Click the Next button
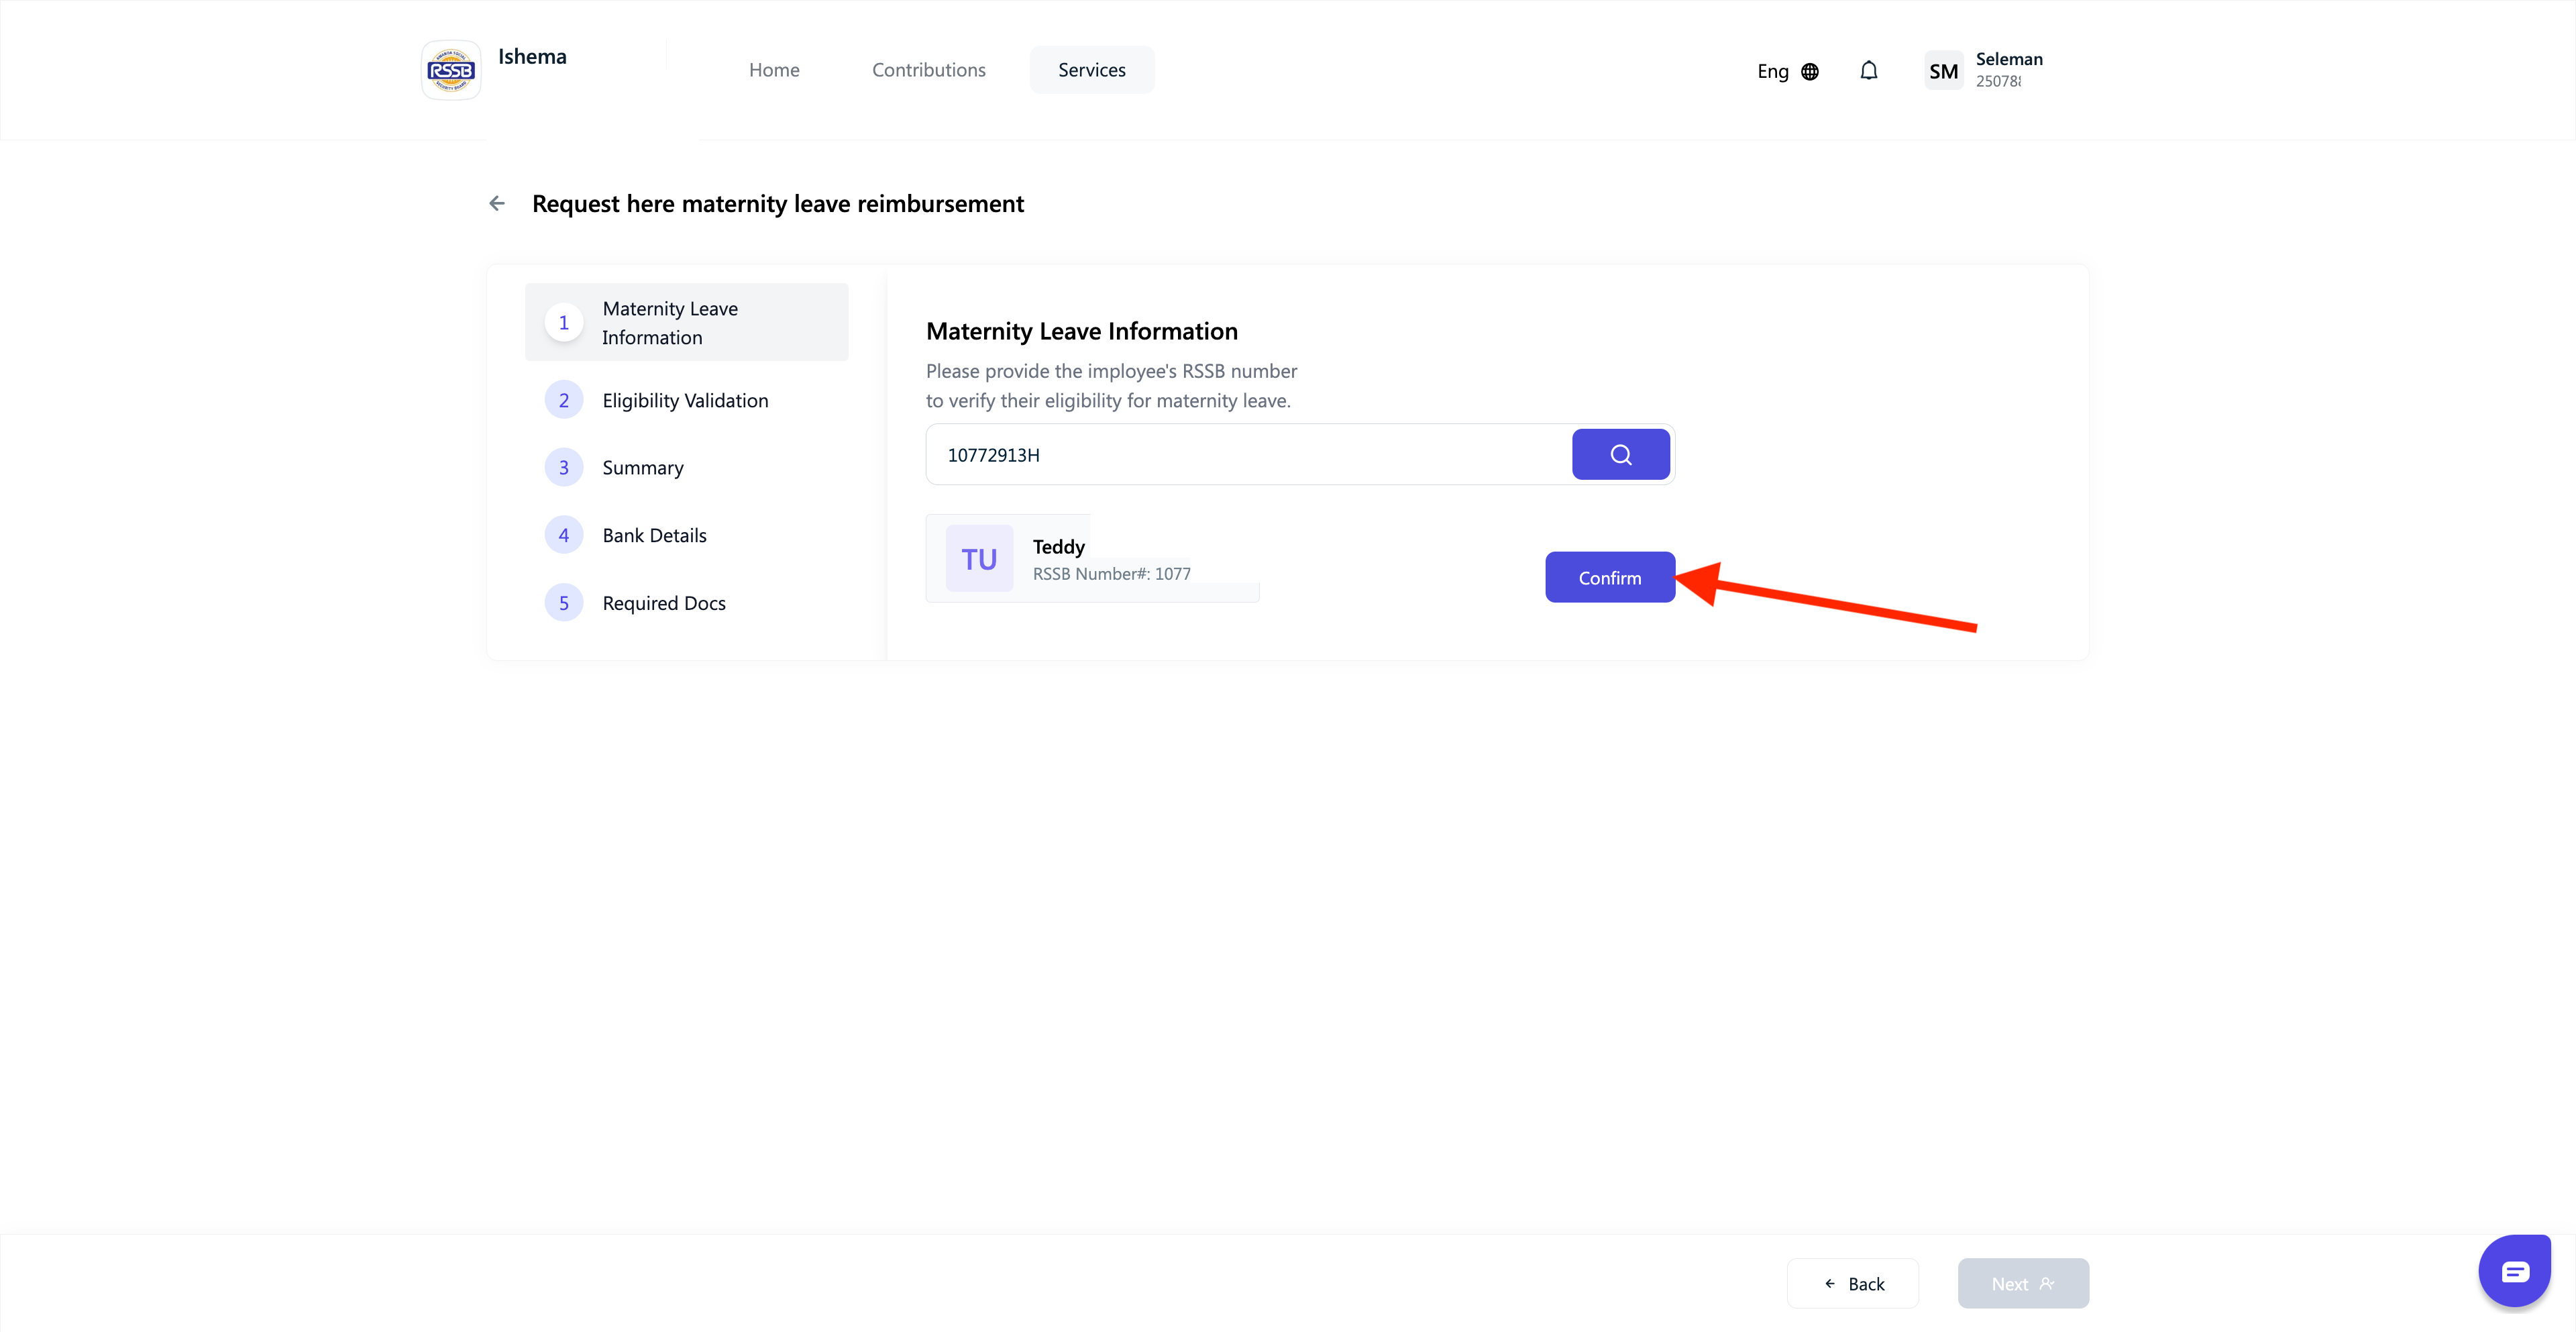 2022,1284
